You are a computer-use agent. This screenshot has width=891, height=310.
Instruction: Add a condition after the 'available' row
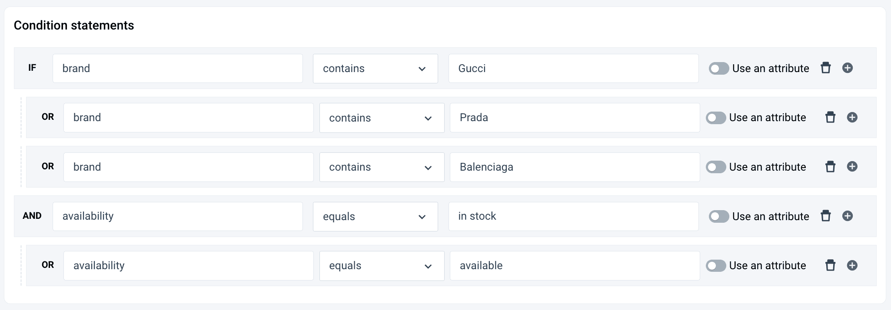[x=852, y=265]
